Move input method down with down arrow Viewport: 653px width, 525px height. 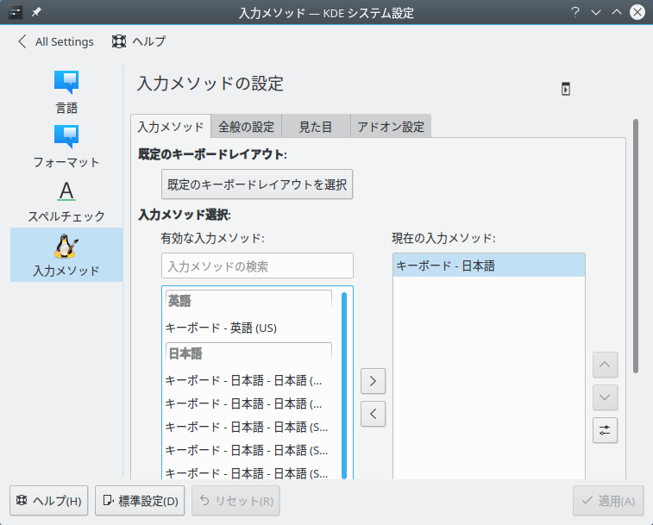[605, 397]
